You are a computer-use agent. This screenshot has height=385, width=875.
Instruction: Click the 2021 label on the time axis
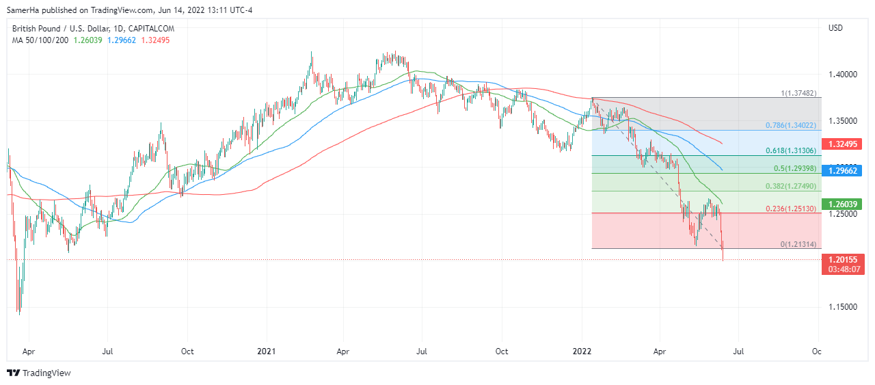265,351
